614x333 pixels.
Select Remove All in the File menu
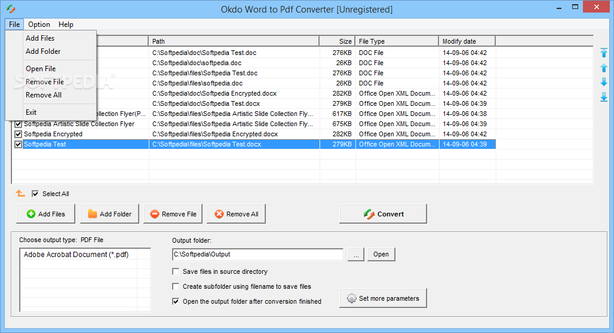tap(44, 95)
